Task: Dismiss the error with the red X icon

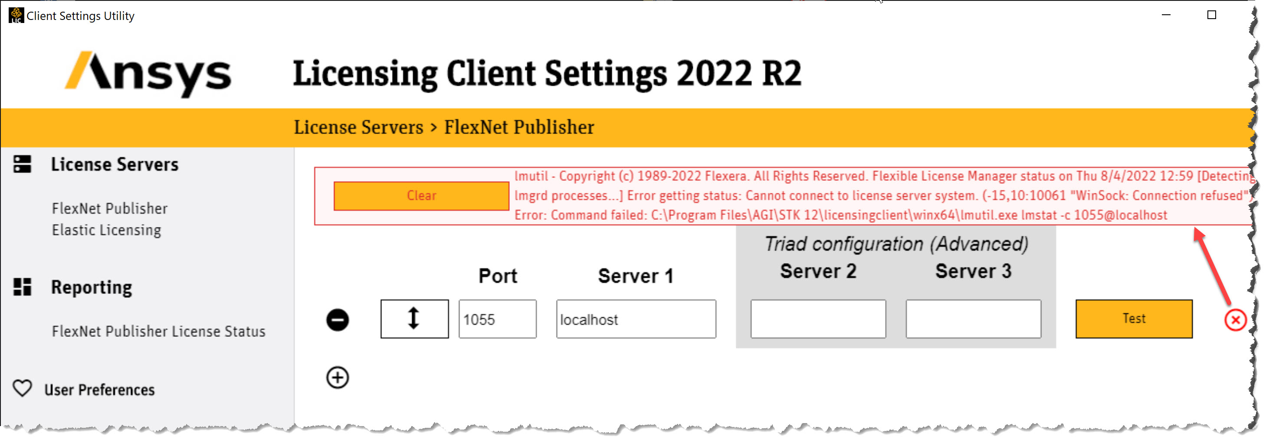Action: point(1236,320)
